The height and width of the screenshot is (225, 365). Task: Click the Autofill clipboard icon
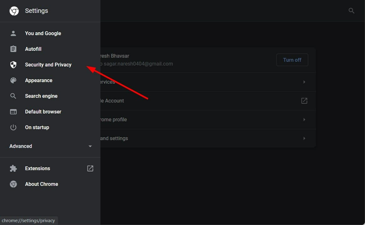[x=13, y=49]
